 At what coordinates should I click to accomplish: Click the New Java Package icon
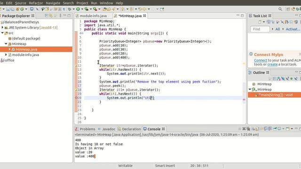point(17,9)
